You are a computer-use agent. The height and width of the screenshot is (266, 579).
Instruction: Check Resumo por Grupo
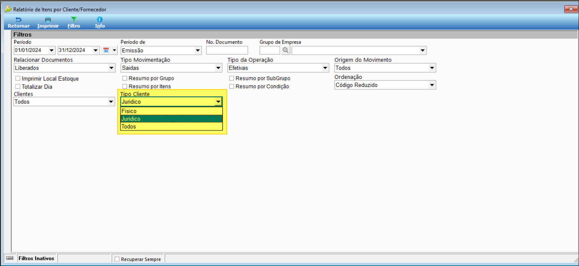pos(125,78)
